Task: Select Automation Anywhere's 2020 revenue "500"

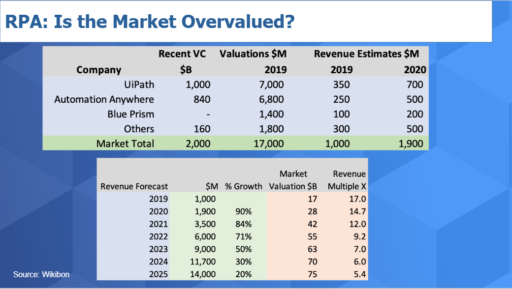Action: (x=415, y=99)
